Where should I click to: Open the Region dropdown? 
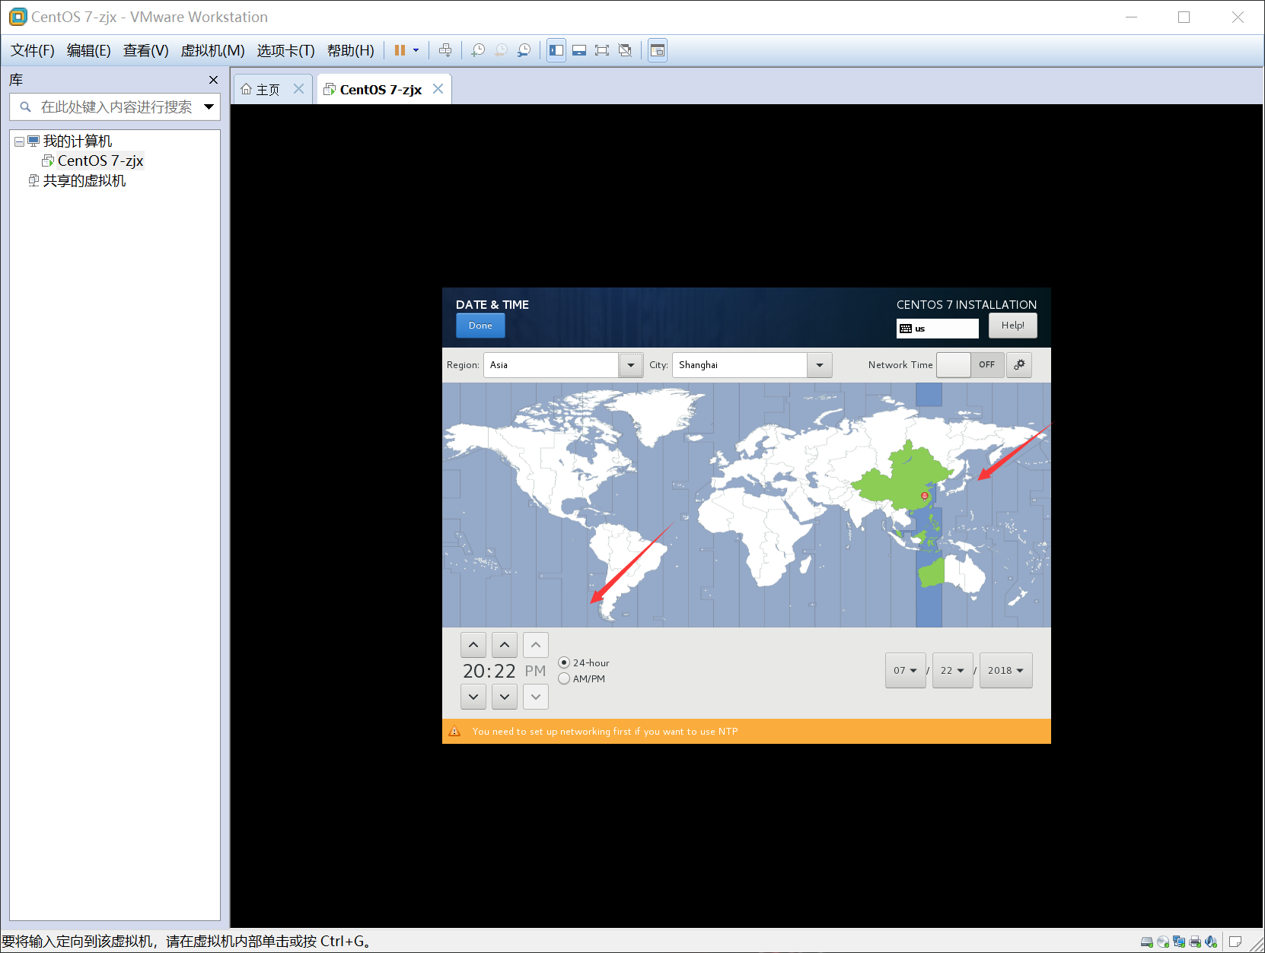pos(630,365)
